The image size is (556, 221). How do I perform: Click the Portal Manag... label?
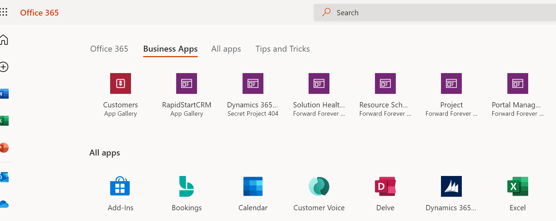click(x=516, y=105)
